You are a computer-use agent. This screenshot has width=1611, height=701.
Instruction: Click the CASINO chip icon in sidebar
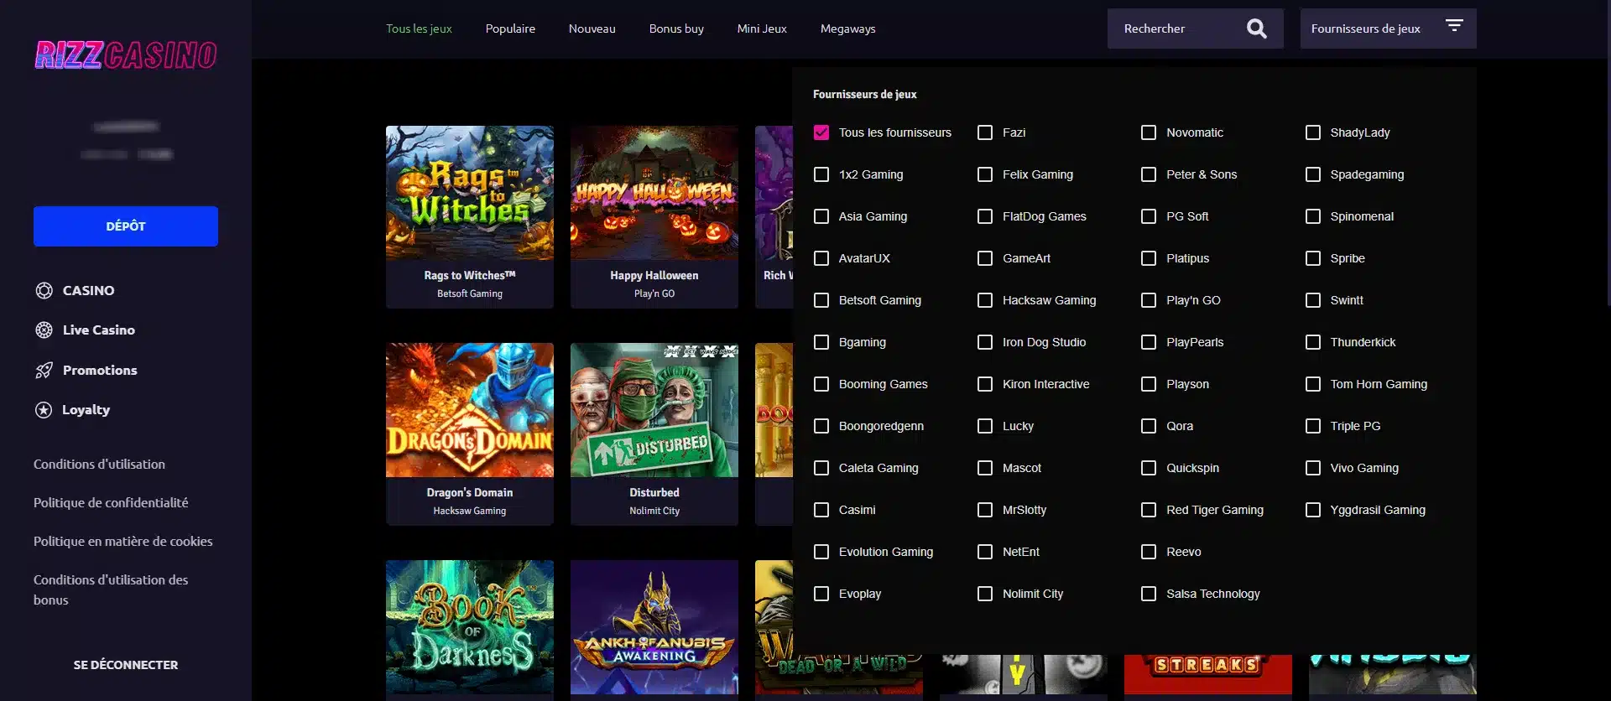click(44, 290)
